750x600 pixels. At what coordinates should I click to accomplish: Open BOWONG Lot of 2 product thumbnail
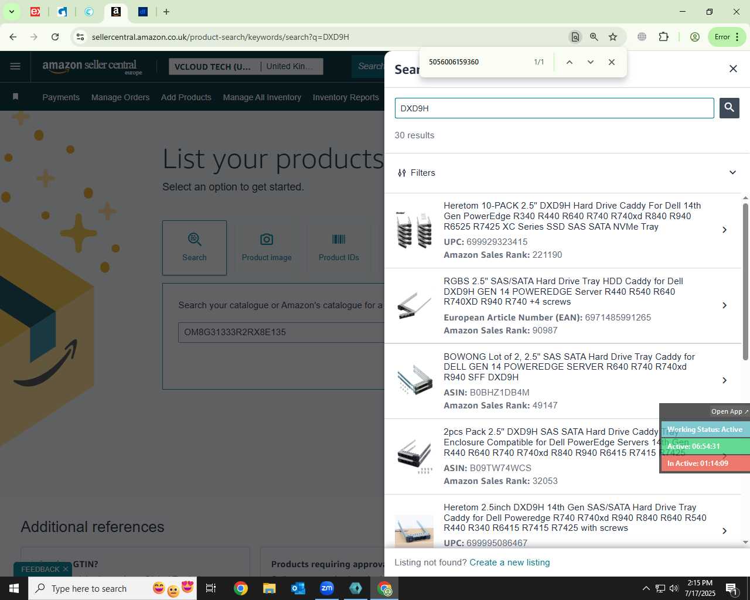pos(414,380)
